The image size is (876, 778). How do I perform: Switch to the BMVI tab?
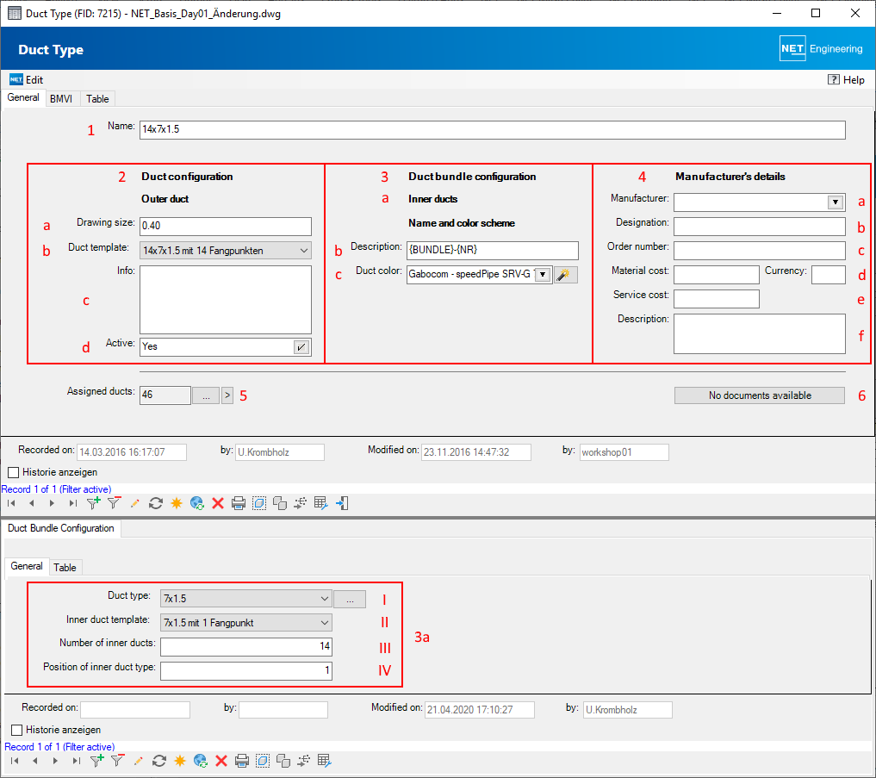tap(61, 99)
